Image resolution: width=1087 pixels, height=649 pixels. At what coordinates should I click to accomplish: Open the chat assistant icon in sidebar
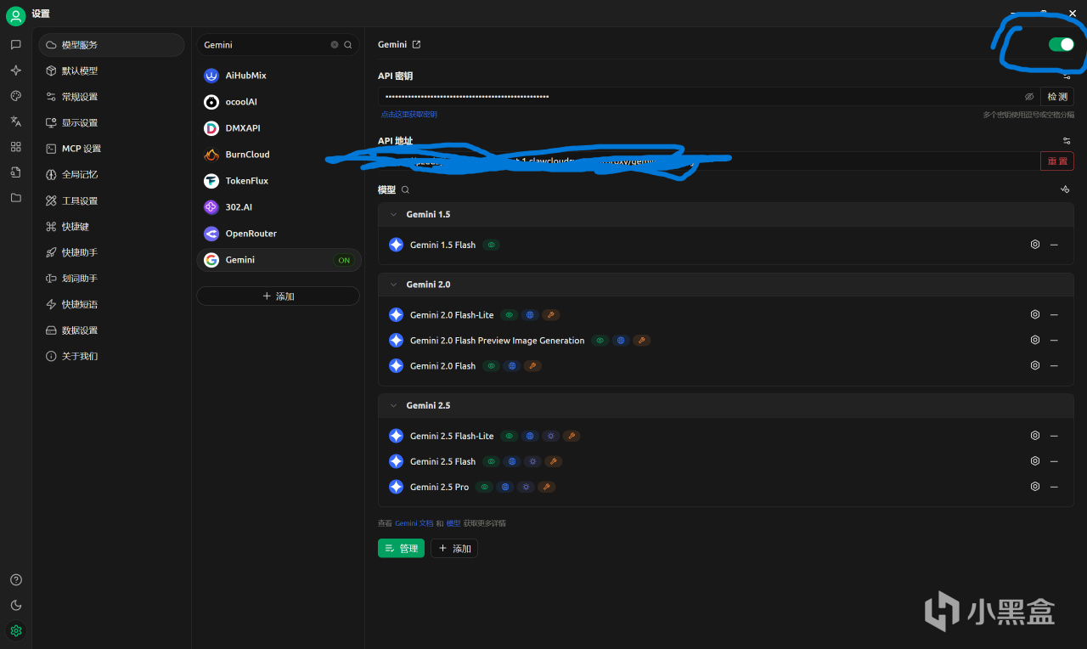click(15, 44)
